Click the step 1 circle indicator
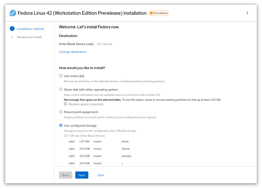 point(12,28)
